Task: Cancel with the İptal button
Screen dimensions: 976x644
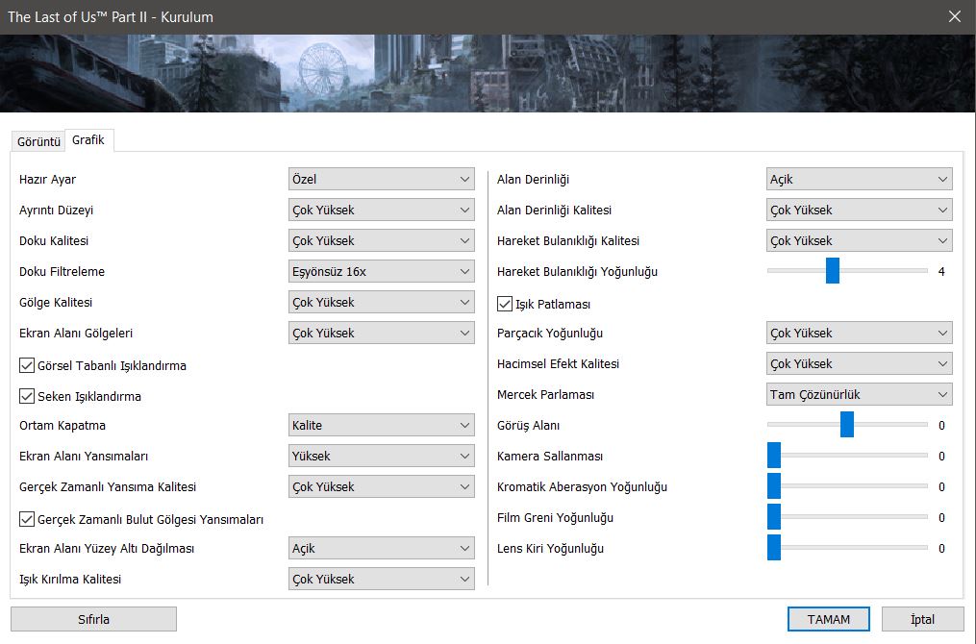Action: pyautogui.click(x=922, y=619)
